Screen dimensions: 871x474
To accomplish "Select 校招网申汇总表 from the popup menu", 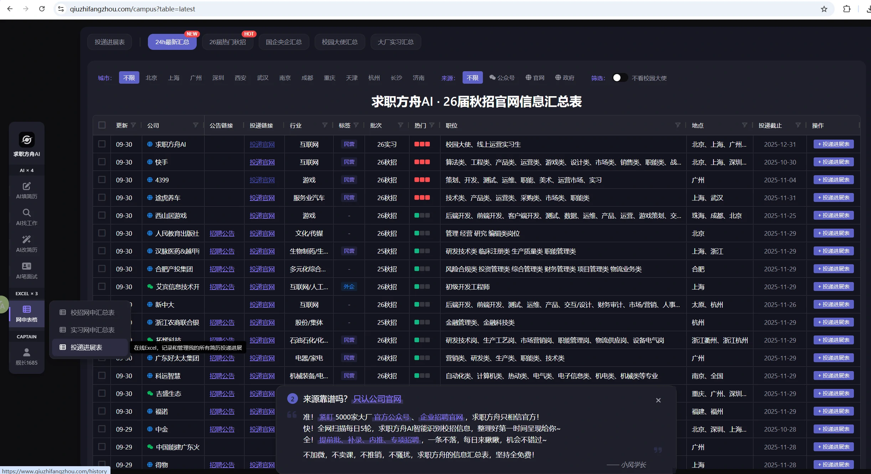I will pos(92,312).
